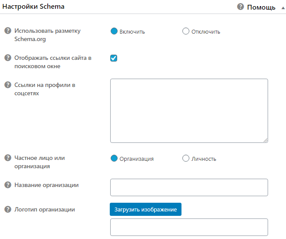The image size is (286, 239).
Task: Click the Настройки Schema panel title
Action: pos(33,7)
